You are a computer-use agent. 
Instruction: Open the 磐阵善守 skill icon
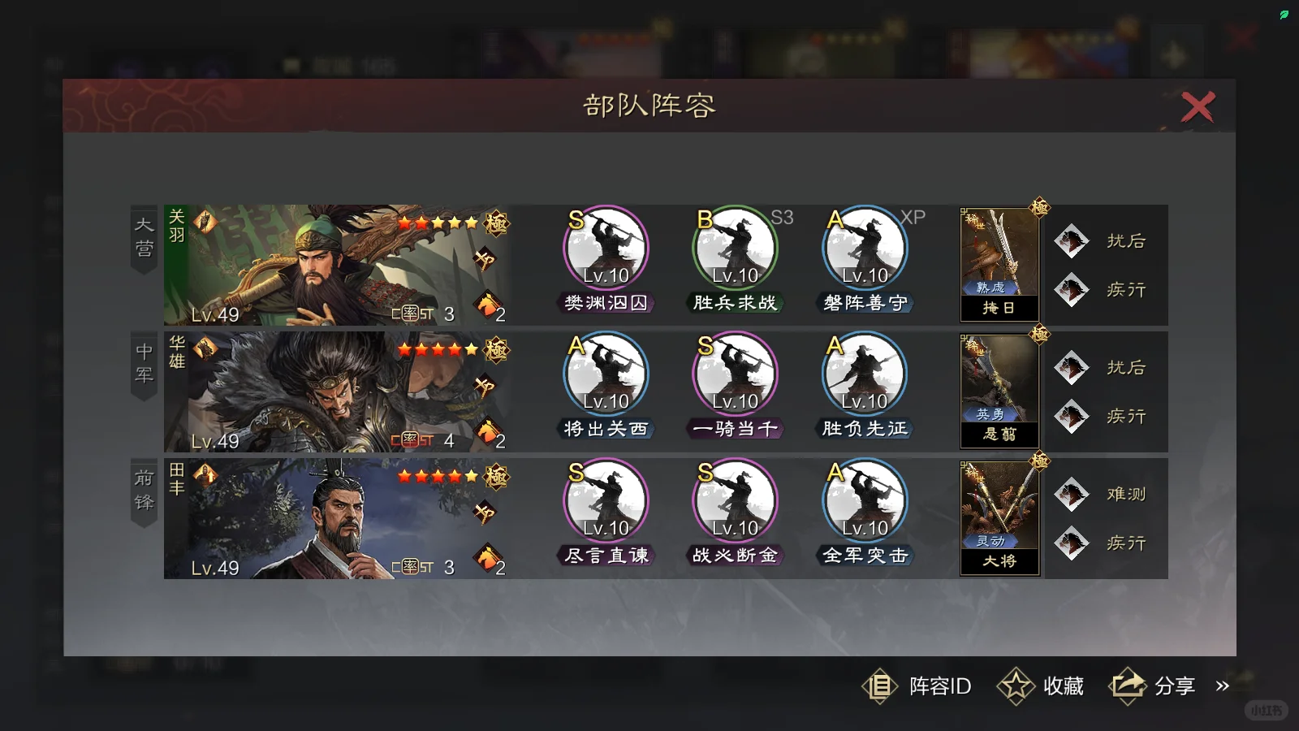pyautogui.click(x=865, y=249)
